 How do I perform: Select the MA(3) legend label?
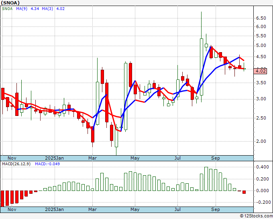coord(47,9)
